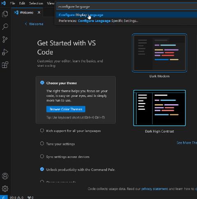
Task: Click the command palette input field
Action: click(127, 7)
